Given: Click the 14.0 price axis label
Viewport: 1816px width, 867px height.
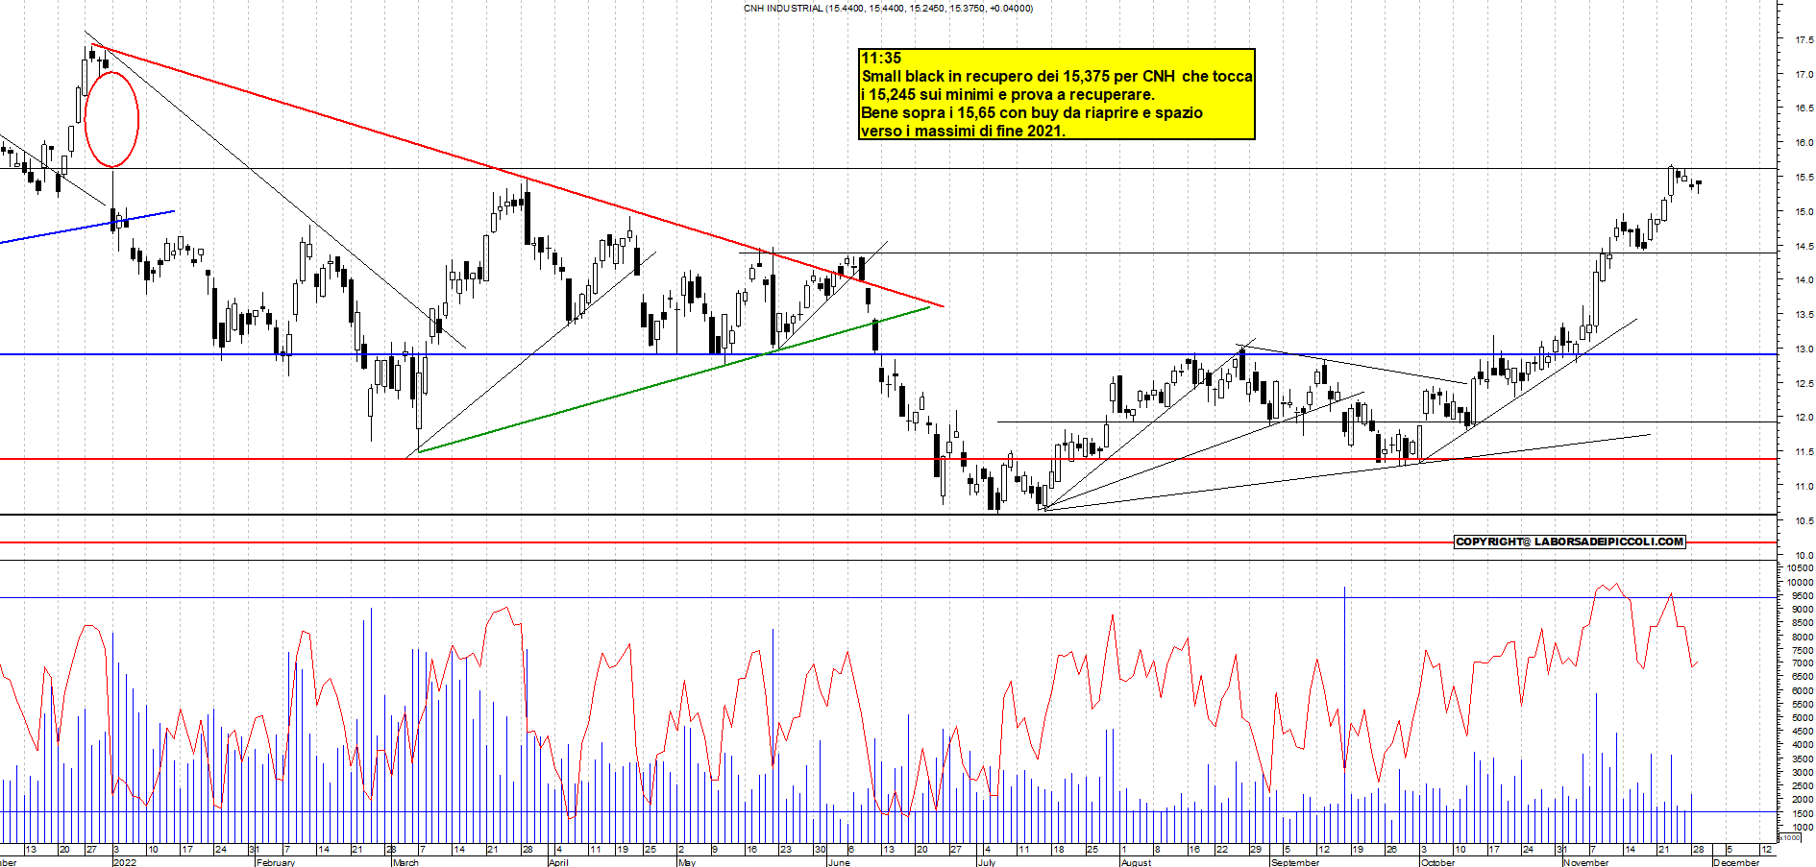Looking at the screenshot, I should pos(1804,279).
